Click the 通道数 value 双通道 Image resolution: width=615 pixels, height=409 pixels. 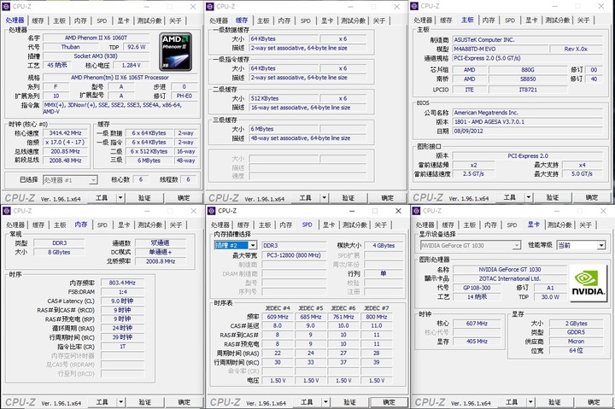tap(161, 242)
